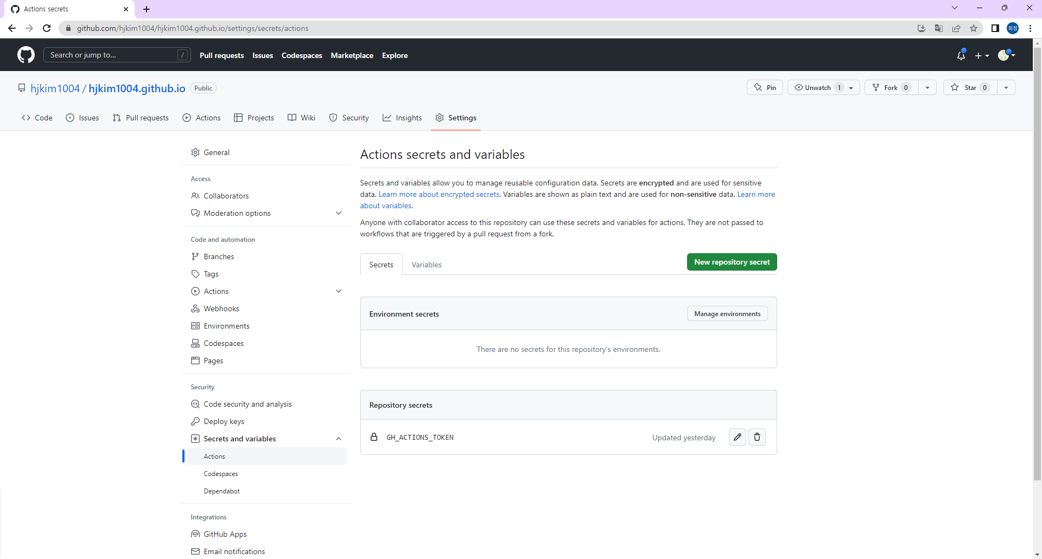Switch to the Variables tab
This screenshot has width=1042, height=559.
coord(427,265)
